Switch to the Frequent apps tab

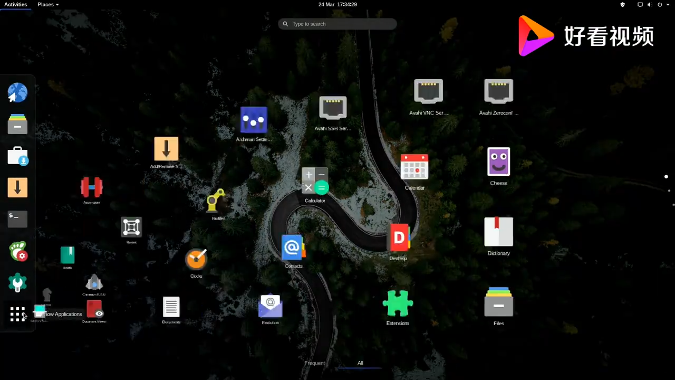coord(314,363)
